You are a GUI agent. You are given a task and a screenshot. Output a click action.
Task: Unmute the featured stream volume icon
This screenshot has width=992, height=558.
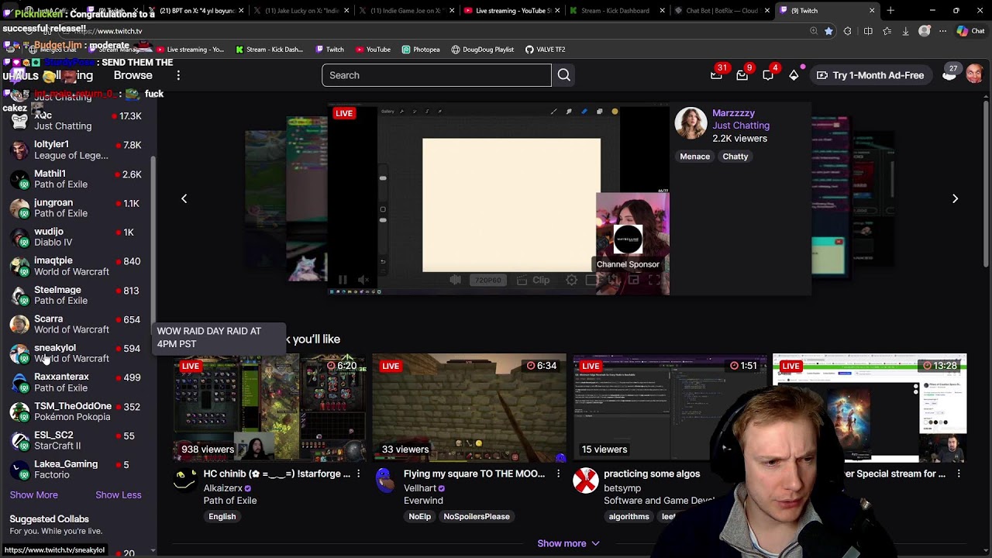[363, 280]
